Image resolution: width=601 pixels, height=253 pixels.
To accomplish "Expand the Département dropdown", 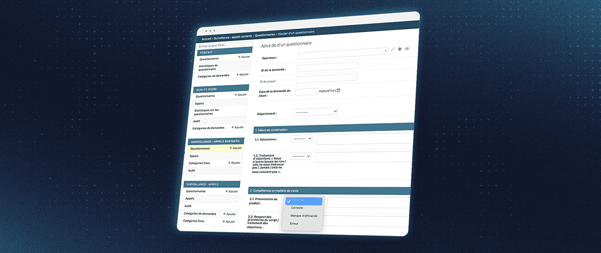I will pyautogui.click(x=316, y=111).
